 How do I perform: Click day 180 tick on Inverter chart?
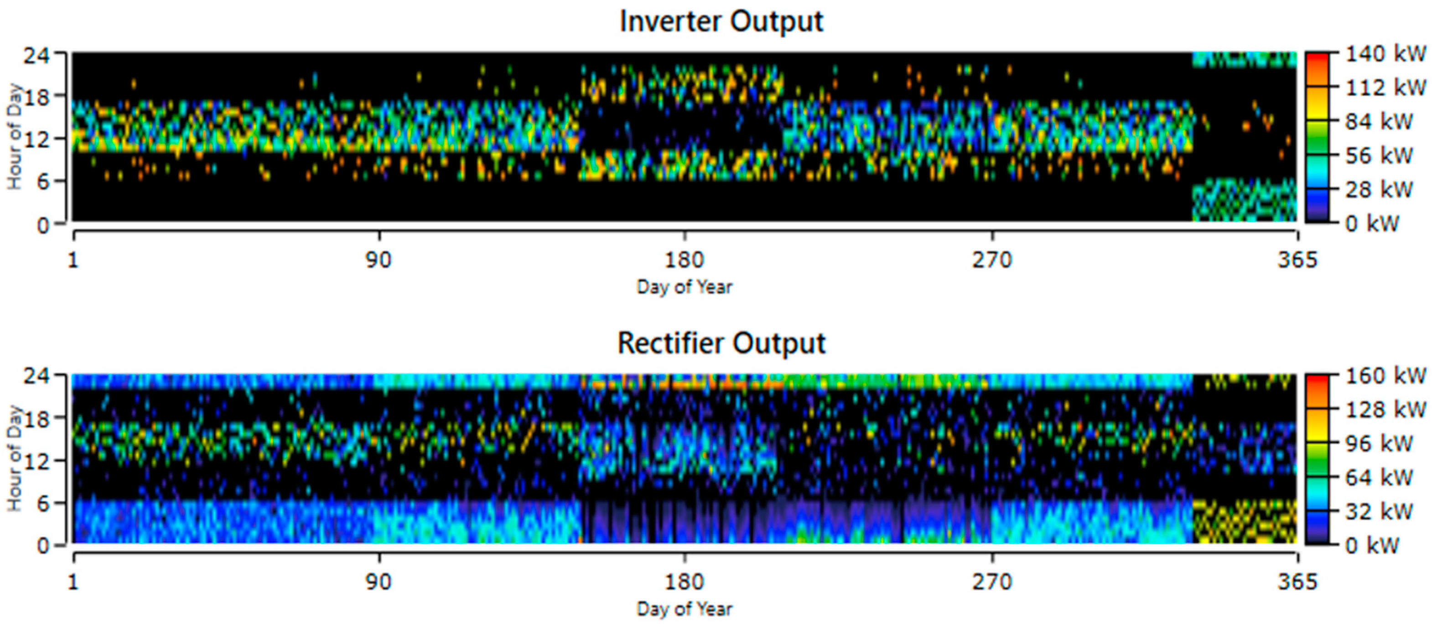pyautogui.click(x=685, y=260)
